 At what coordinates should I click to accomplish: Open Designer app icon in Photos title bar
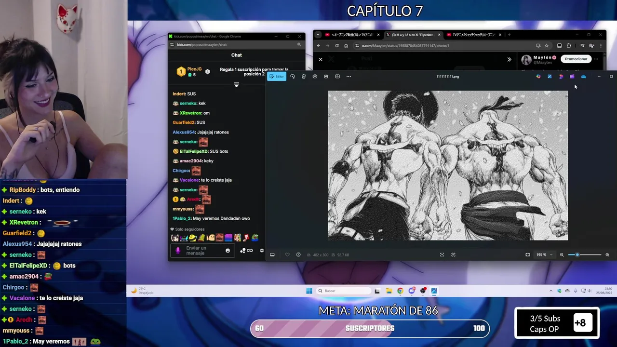click(561, 76)
